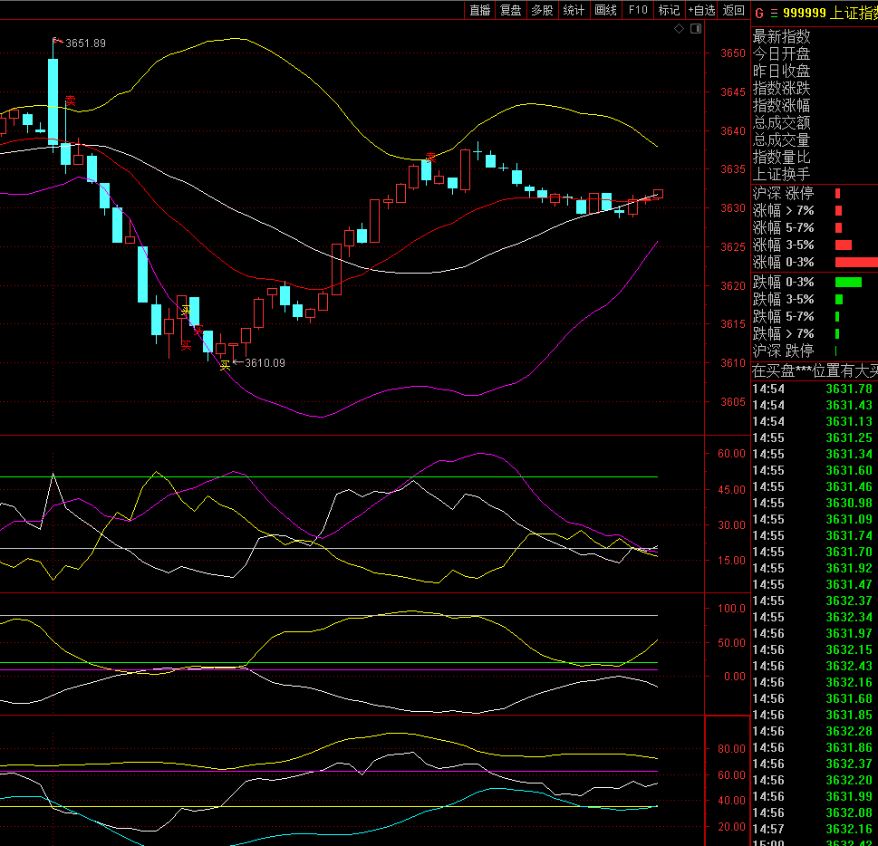
Task: Open the green list icon beside code
Action: 774,13
